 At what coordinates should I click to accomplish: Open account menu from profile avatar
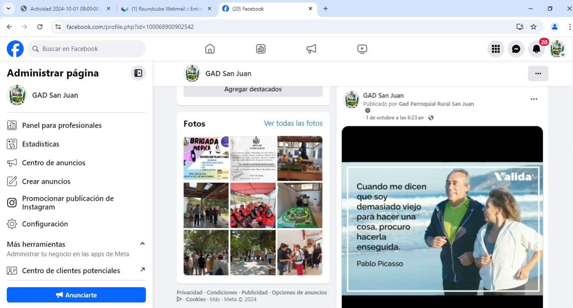557,49
